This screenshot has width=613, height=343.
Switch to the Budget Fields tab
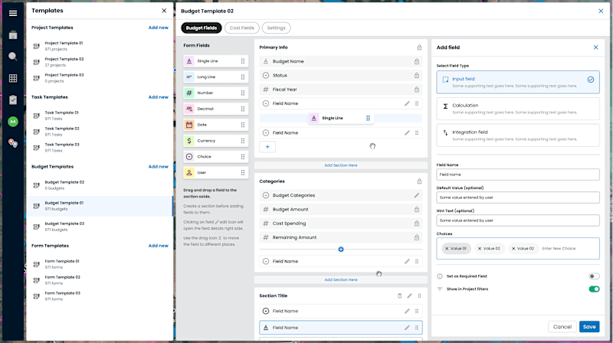pyautogui.click(x=202, y=28)
